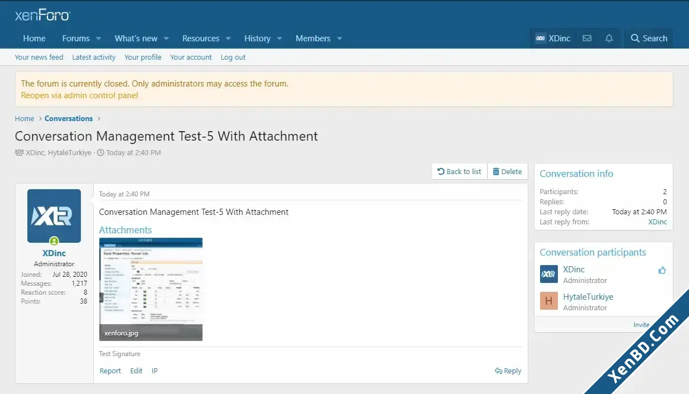Open the Resources navigation tab

point(201,39)
